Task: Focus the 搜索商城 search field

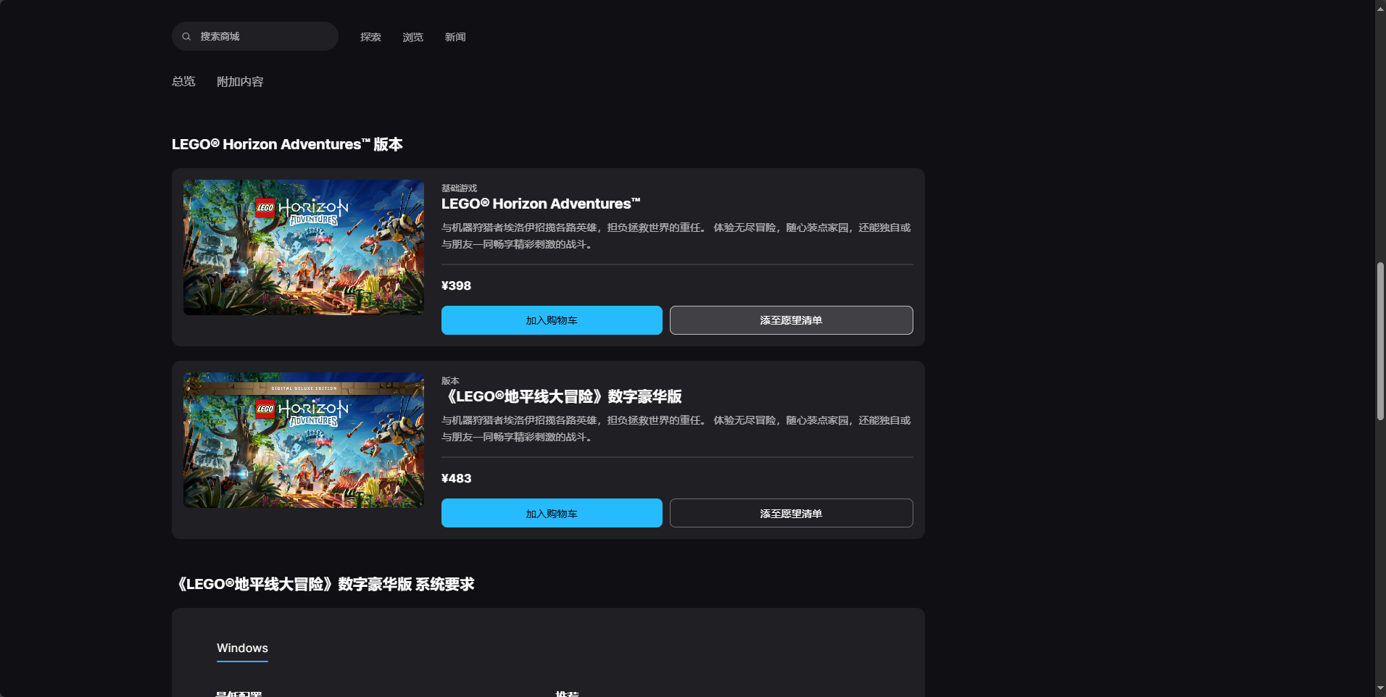Action: [255, 36]
